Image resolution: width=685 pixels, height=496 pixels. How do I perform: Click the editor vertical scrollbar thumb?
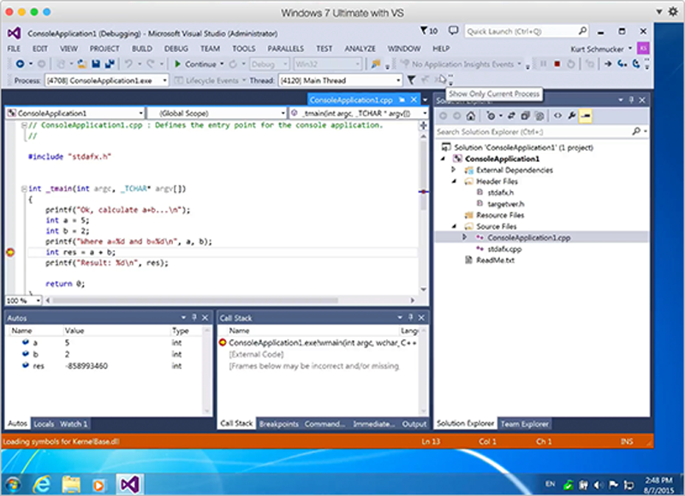click(x=423, y=175)
